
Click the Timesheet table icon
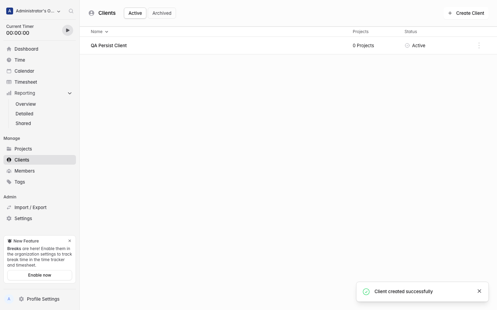[9, 82]
